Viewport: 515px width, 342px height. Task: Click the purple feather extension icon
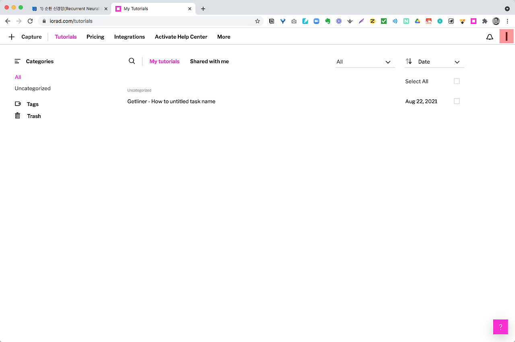[361, 21]
